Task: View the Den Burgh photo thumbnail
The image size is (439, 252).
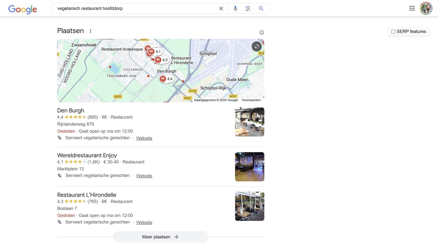Action: (x=250, y=122)
